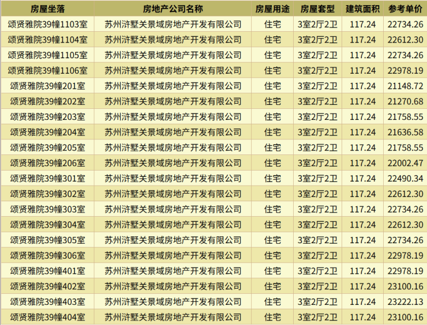Click price 21758.55 in the 205室 row

(x=405, y=148)
